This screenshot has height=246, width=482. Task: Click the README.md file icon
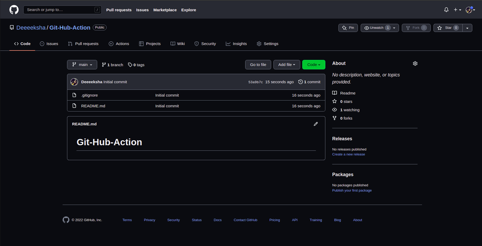click(74, 106)
